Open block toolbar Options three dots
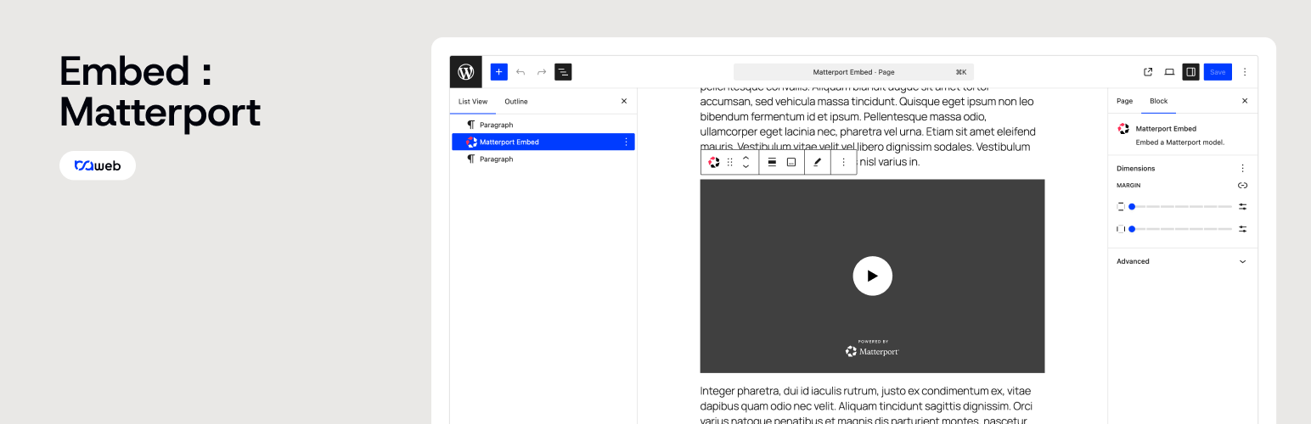 click(843, 162)
